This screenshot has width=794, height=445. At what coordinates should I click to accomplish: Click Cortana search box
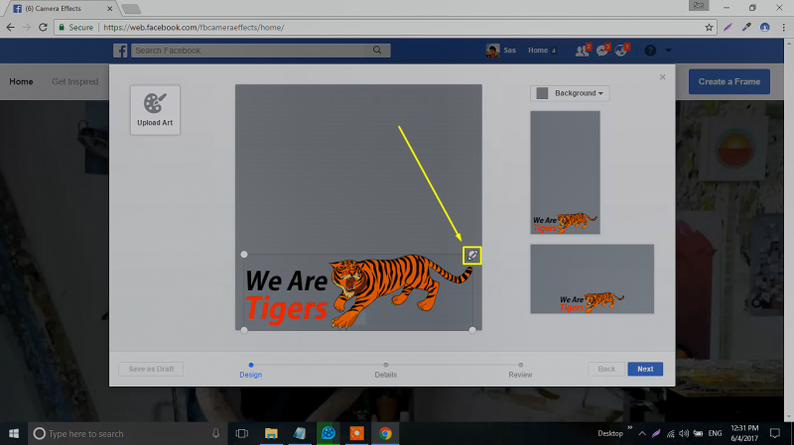click(127, 433)
